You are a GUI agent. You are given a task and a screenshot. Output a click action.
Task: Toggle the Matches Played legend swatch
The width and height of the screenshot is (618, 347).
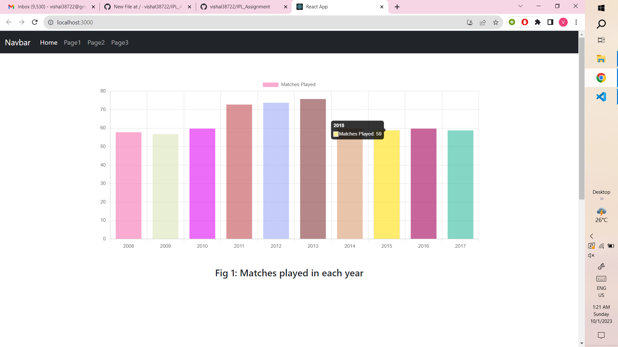(270, 85)
